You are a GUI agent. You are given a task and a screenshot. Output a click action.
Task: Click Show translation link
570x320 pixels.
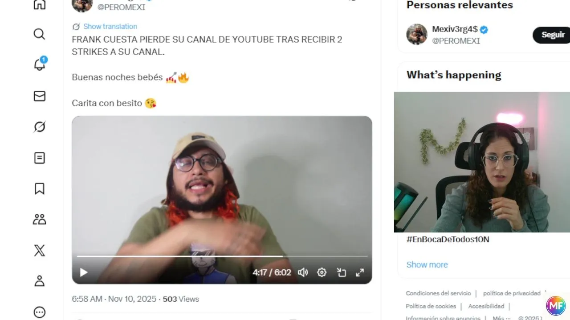(110, 27)
